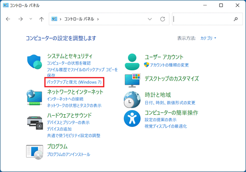Viewport: 246px width, 172px height.
Task: Open プログラム category heading
Action: point(57,146)
